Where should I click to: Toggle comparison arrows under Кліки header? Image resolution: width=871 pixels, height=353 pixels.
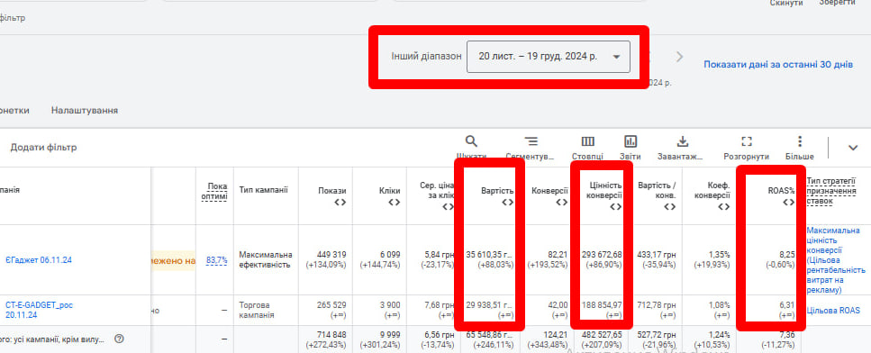click(x=394, y=203)
